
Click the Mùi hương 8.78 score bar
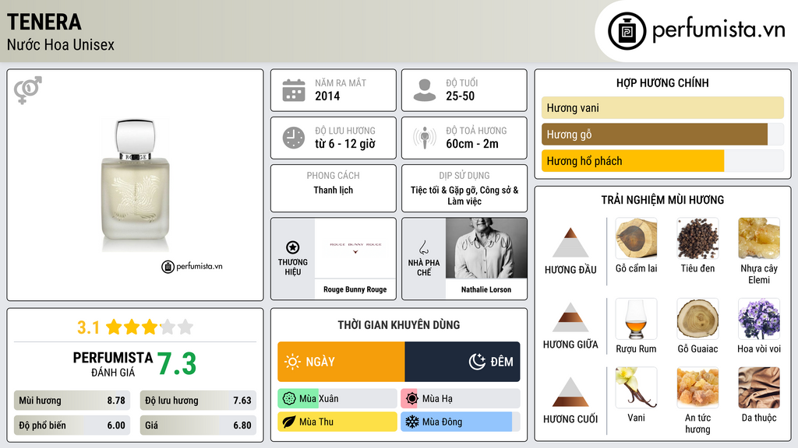point(72,401)
